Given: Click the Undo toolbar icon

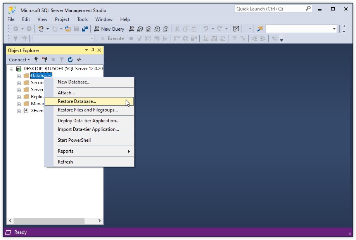Looking at the screenshot, I should click(x=206, y=29).
